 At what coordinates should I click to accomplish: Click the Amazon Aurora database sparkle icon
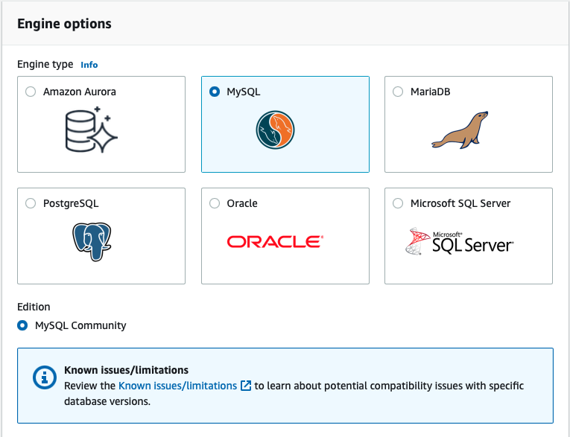[92, 130]
